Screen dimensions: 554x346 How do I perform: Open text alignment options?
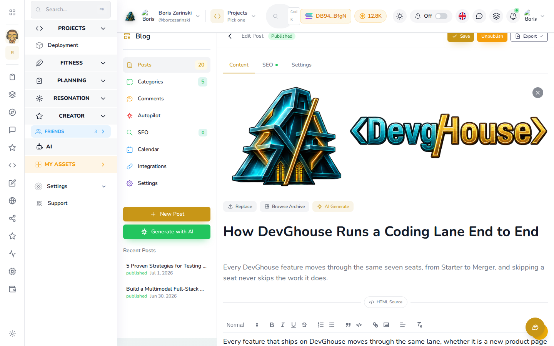[403, 325]
